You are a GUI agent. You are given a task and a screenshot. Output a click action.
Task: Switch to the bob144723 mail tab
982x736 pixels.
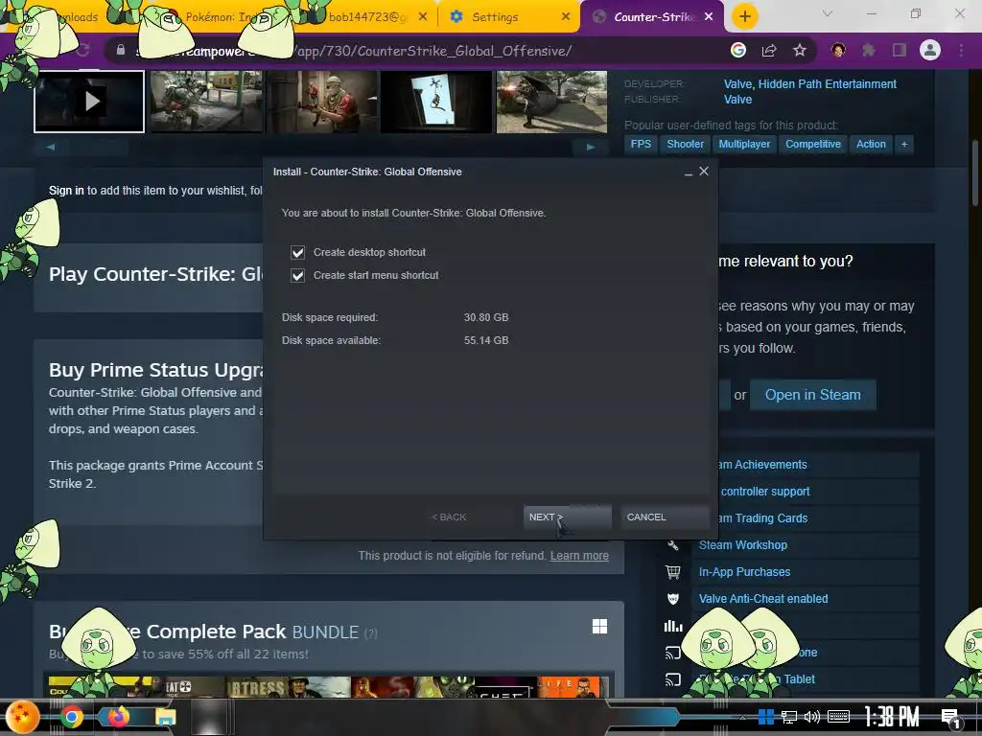click(366, 17)
